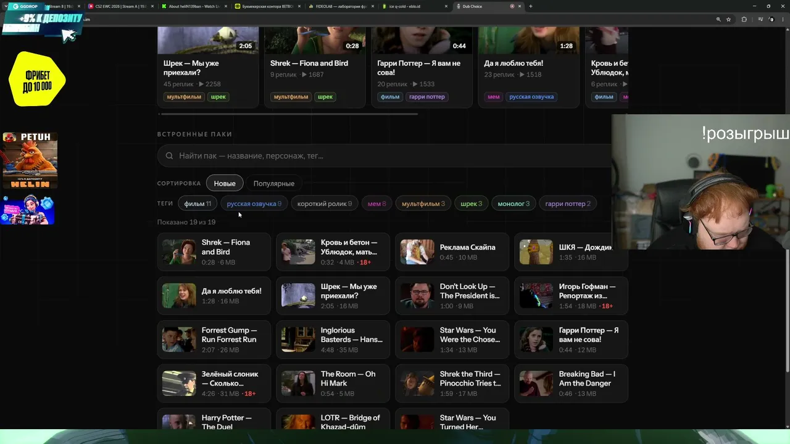Click the 0:44 duration video thumbnail in featured row
Image resolution: width=790 pixels, height=444 pixels.
[422, 41]
